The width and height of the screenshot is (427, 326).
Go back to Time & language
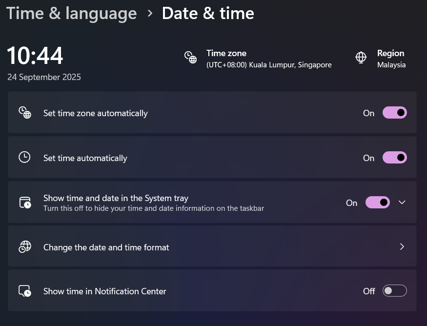(x=71, y=13)
